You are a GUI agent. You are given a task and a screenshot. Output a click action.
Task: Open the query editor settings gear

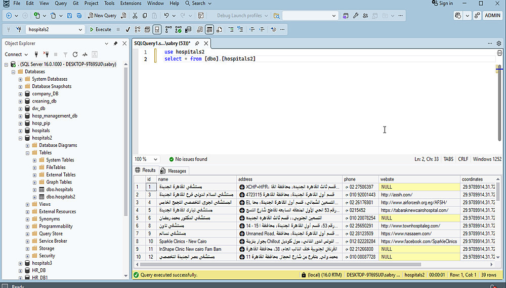click(x=498, y=43)
